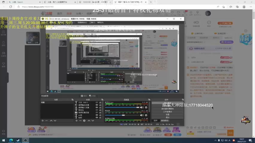Viewport: 255px width, 143px height.
Task: Move the scene up in the Scenes list
Action: click(x=51, y=121)
